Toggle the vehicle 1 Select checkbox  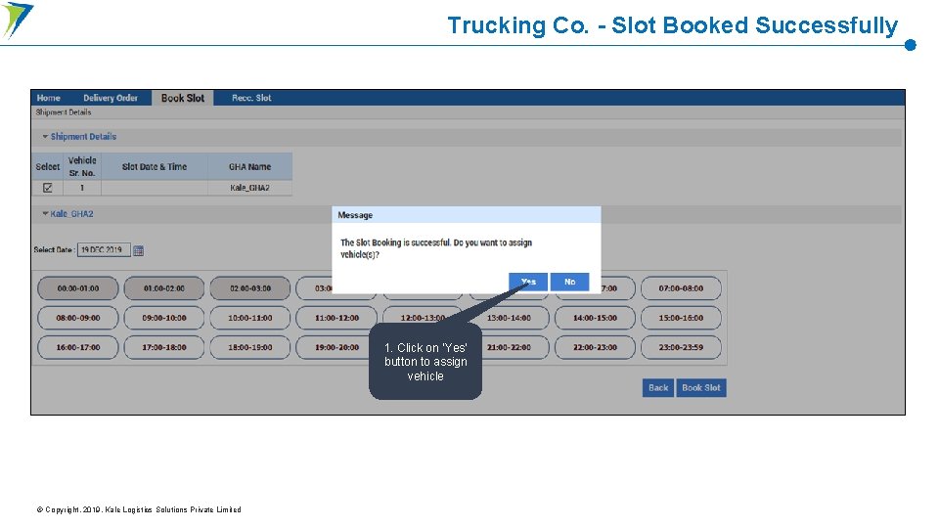47,188
